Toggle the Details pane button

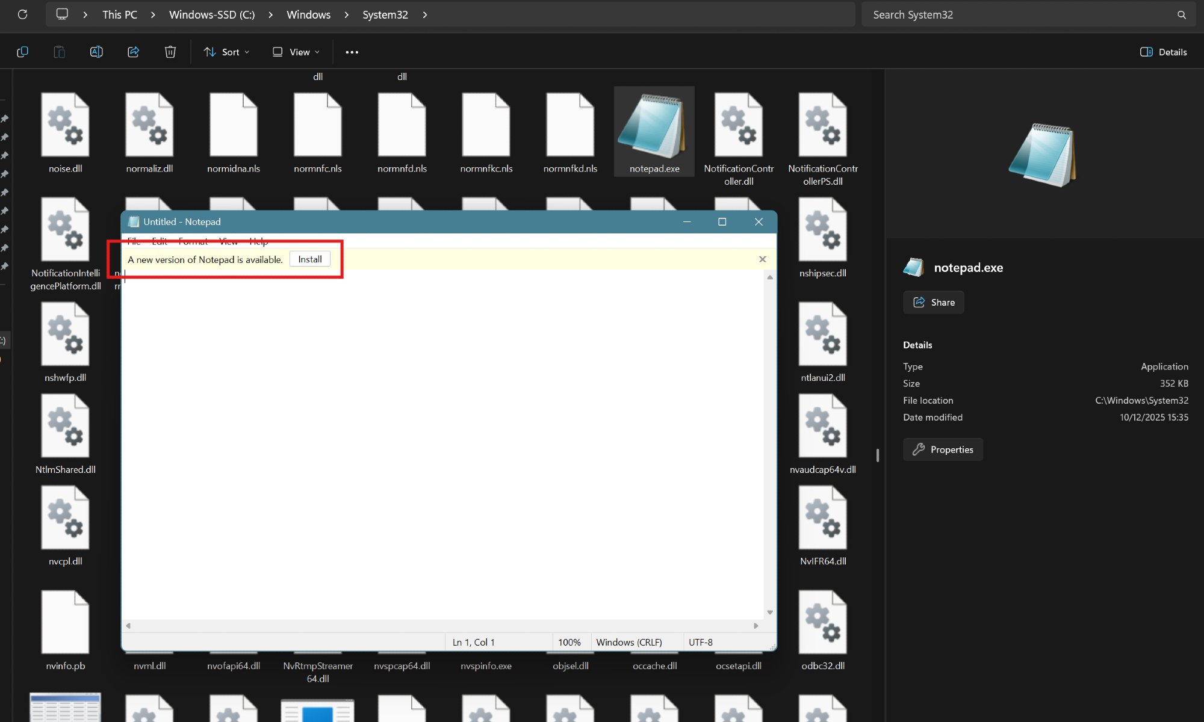pyautogui.click(x=1163, y=52)
